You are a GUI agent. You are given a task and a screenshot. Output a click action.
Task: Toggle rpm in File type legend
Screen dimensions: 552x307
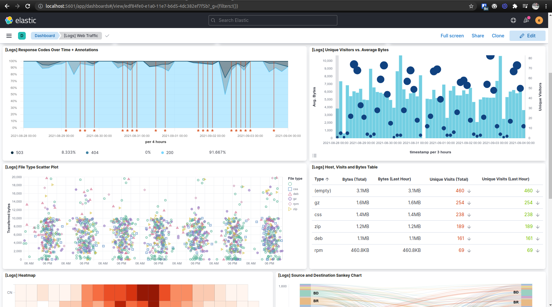294,204
